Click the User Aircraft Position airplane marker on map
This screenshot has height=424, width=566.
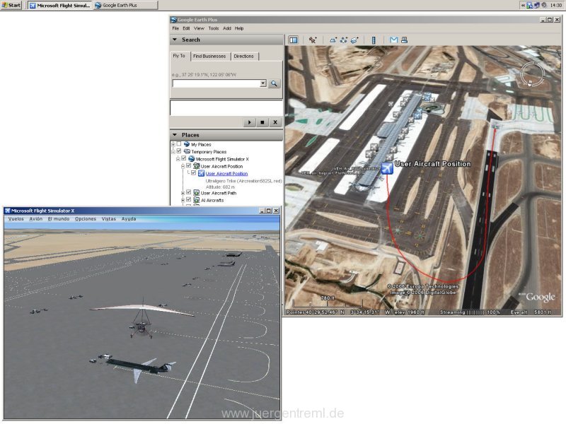(387, 168)
